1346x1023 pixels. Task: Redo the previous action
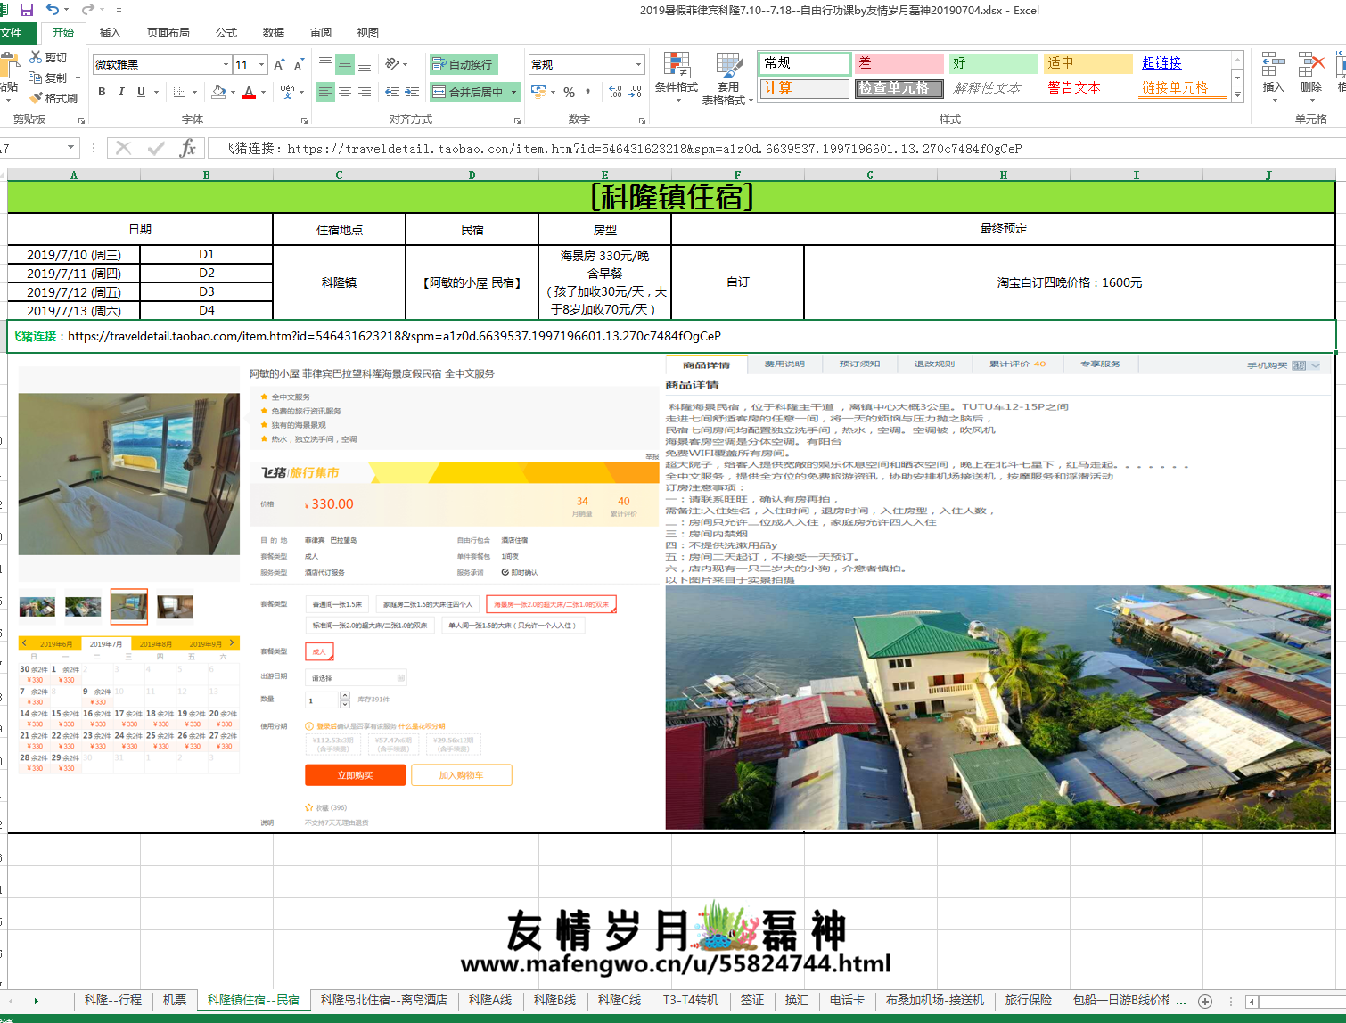87,10
